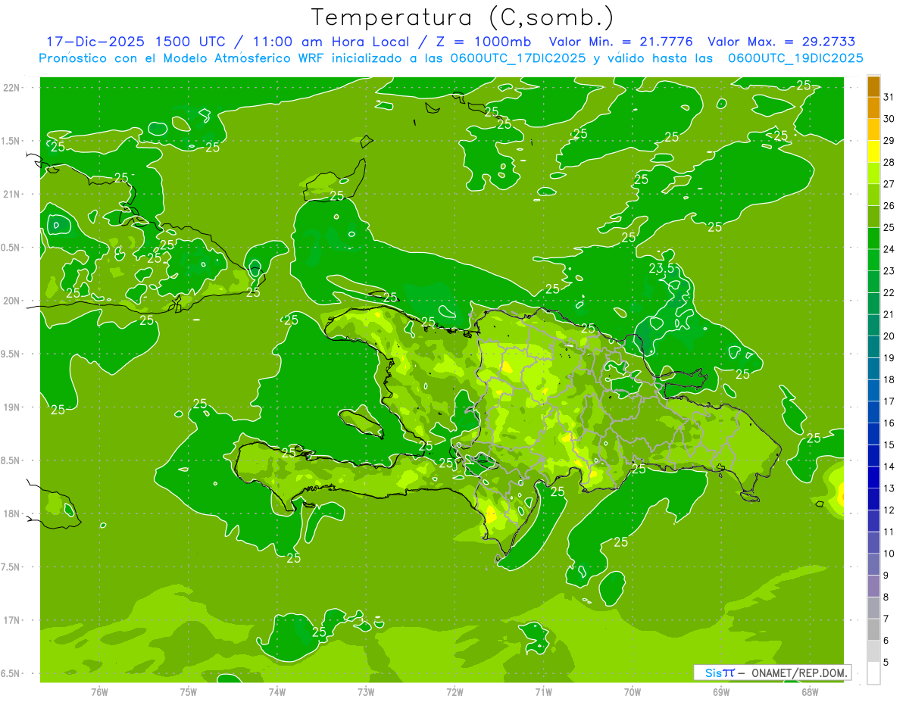Click the "Temperatura (C,somb.)" map title
This screenshot has width=909, height=702.
462,17
